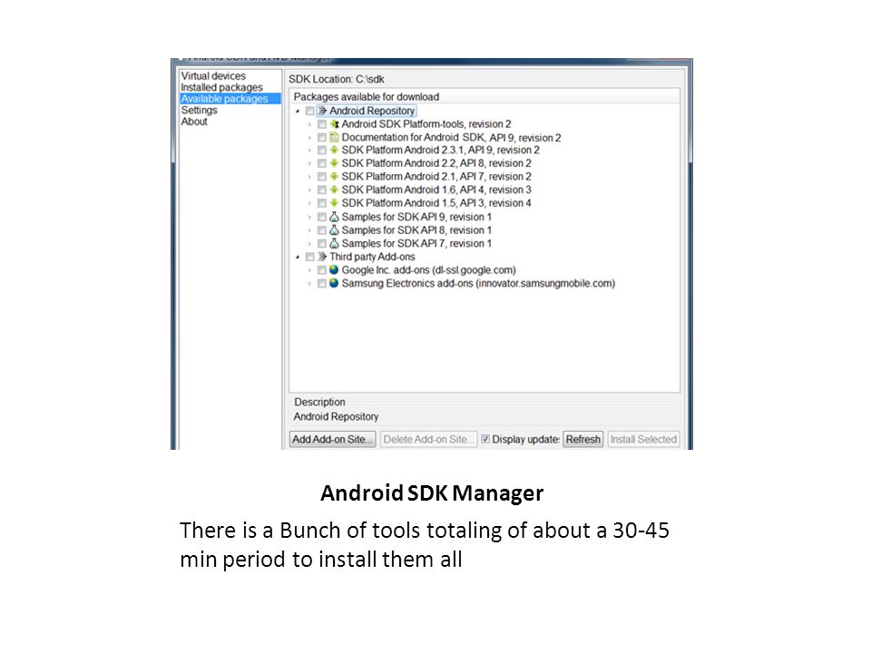Select the 'Android Repository' tree label
Image resolution: width=871 pixels, height=653 pixels.
tap(372, 111)
